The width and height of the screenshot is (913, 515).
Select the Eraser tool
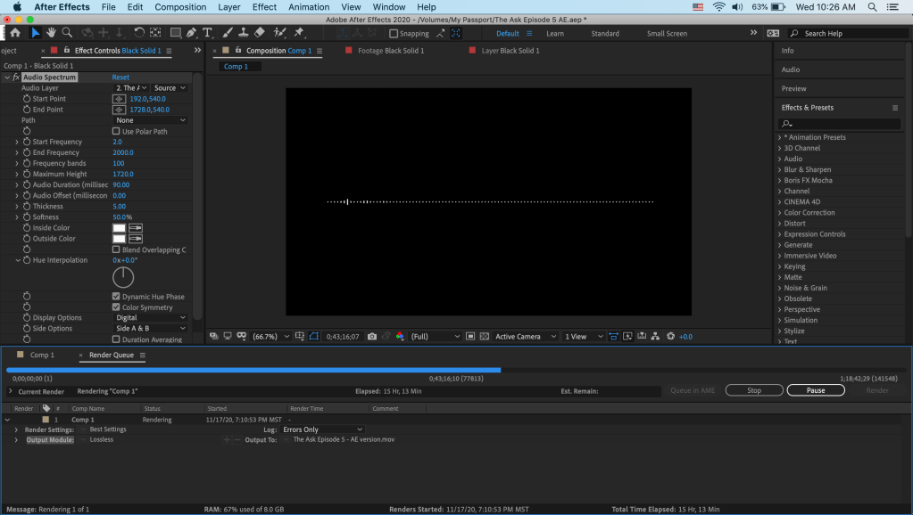coord(260,33)
